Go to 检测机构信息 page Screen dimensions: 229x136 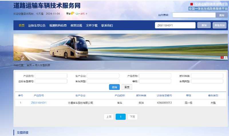58,25
